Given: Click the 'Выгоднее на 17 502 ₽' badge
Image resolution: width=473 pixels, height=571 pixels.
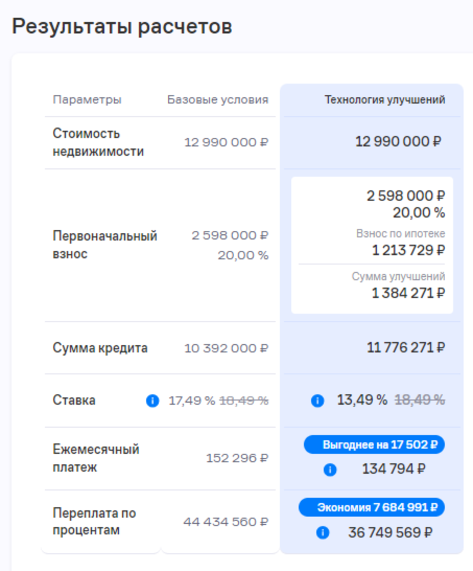Looking at the screenshot, I should pos(374,445).
